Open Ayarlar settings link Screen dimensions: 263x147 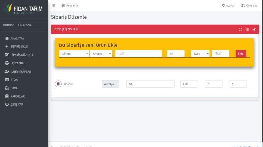(x=230, y=5)
